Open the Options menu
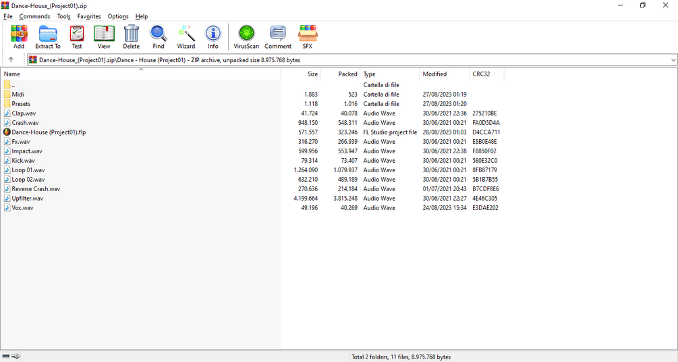 [x=118, y=16]
